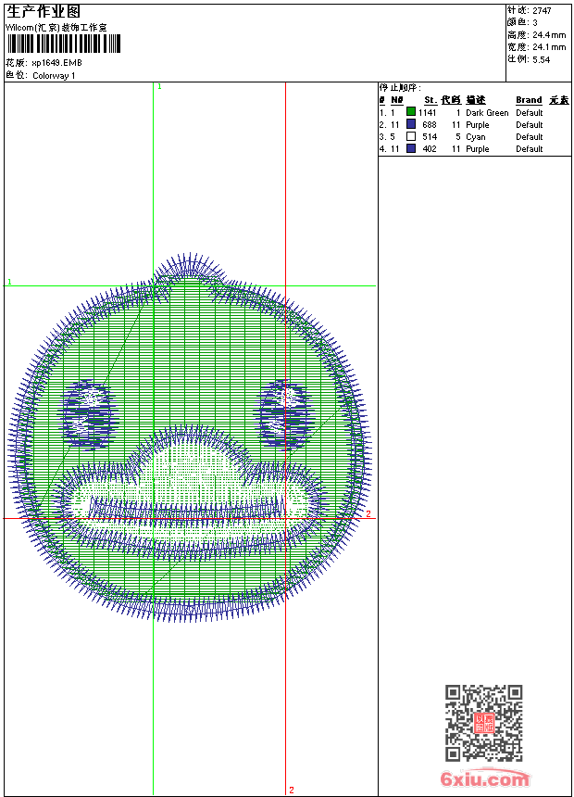Select the Dark Green stop sequence row text

click(x=487, y=113)
